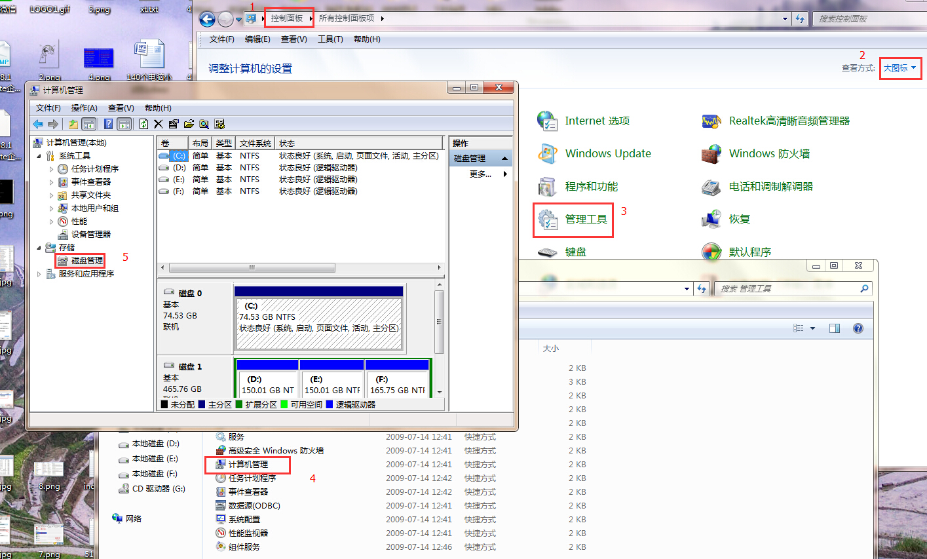Open the Properties icon in Computer Management toolbar
Viewport: 927px width, 559px height.
coord(173,124)
